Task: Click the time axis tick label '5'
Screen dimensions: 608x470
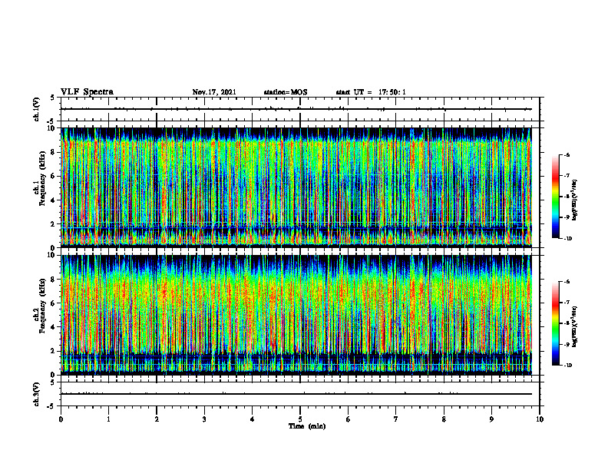Action: 300,419
